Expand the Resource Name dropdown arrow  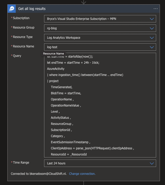point(152,47)
